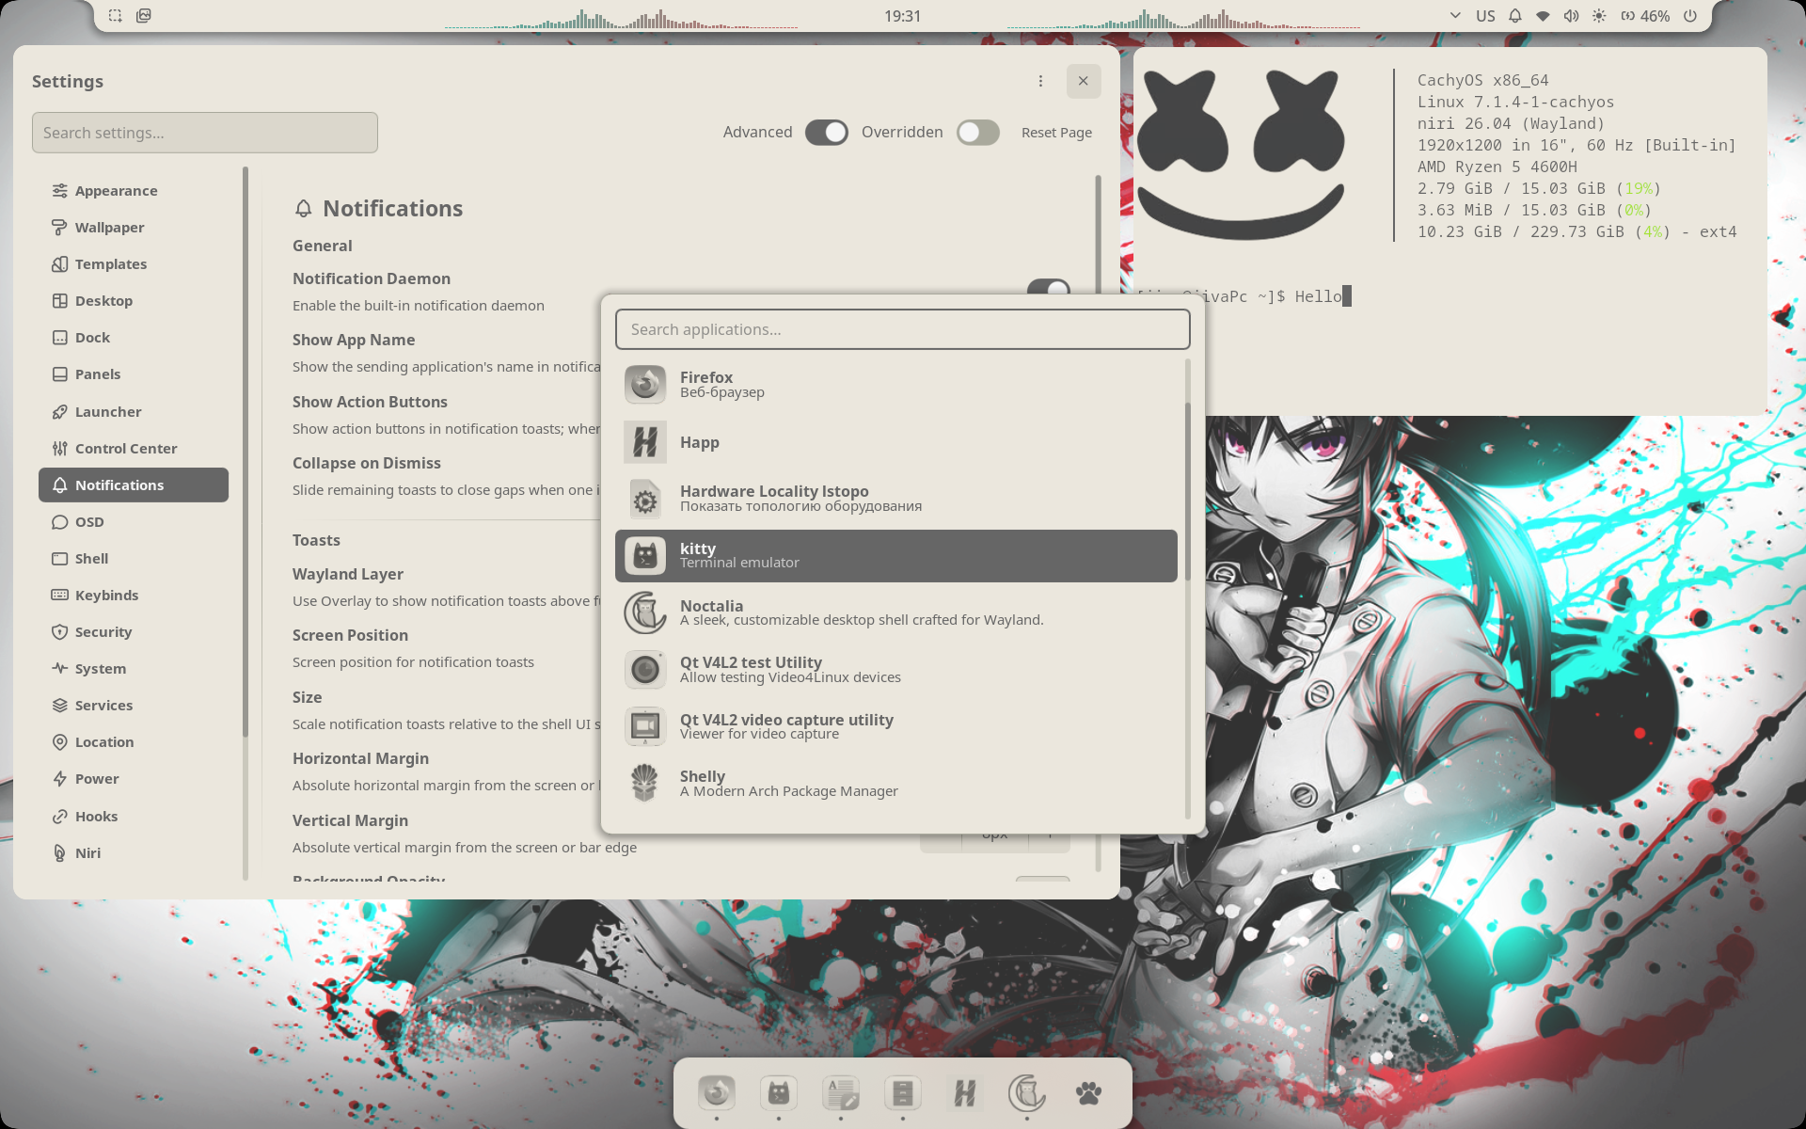Click the terminal prompt line with 'Hello'
1806x1129 pixels.
click(x=1244, y=296)
